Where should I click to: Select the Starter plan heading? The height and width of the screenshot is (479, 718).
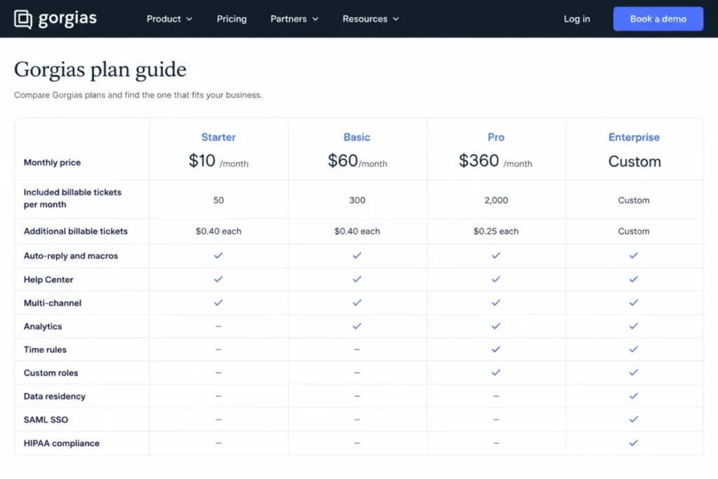[219, 137]
